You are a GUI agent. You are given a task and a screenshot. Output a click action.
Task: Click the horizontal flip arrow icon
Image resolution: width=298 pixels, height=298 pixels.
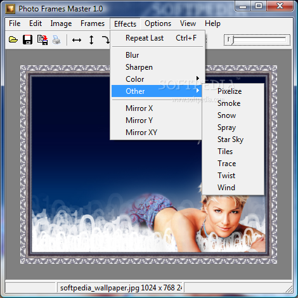pos(77,40)
